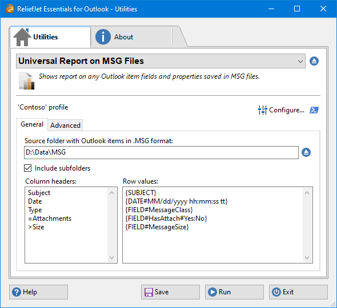Click the Configure sliders icon

pos(262,110)
